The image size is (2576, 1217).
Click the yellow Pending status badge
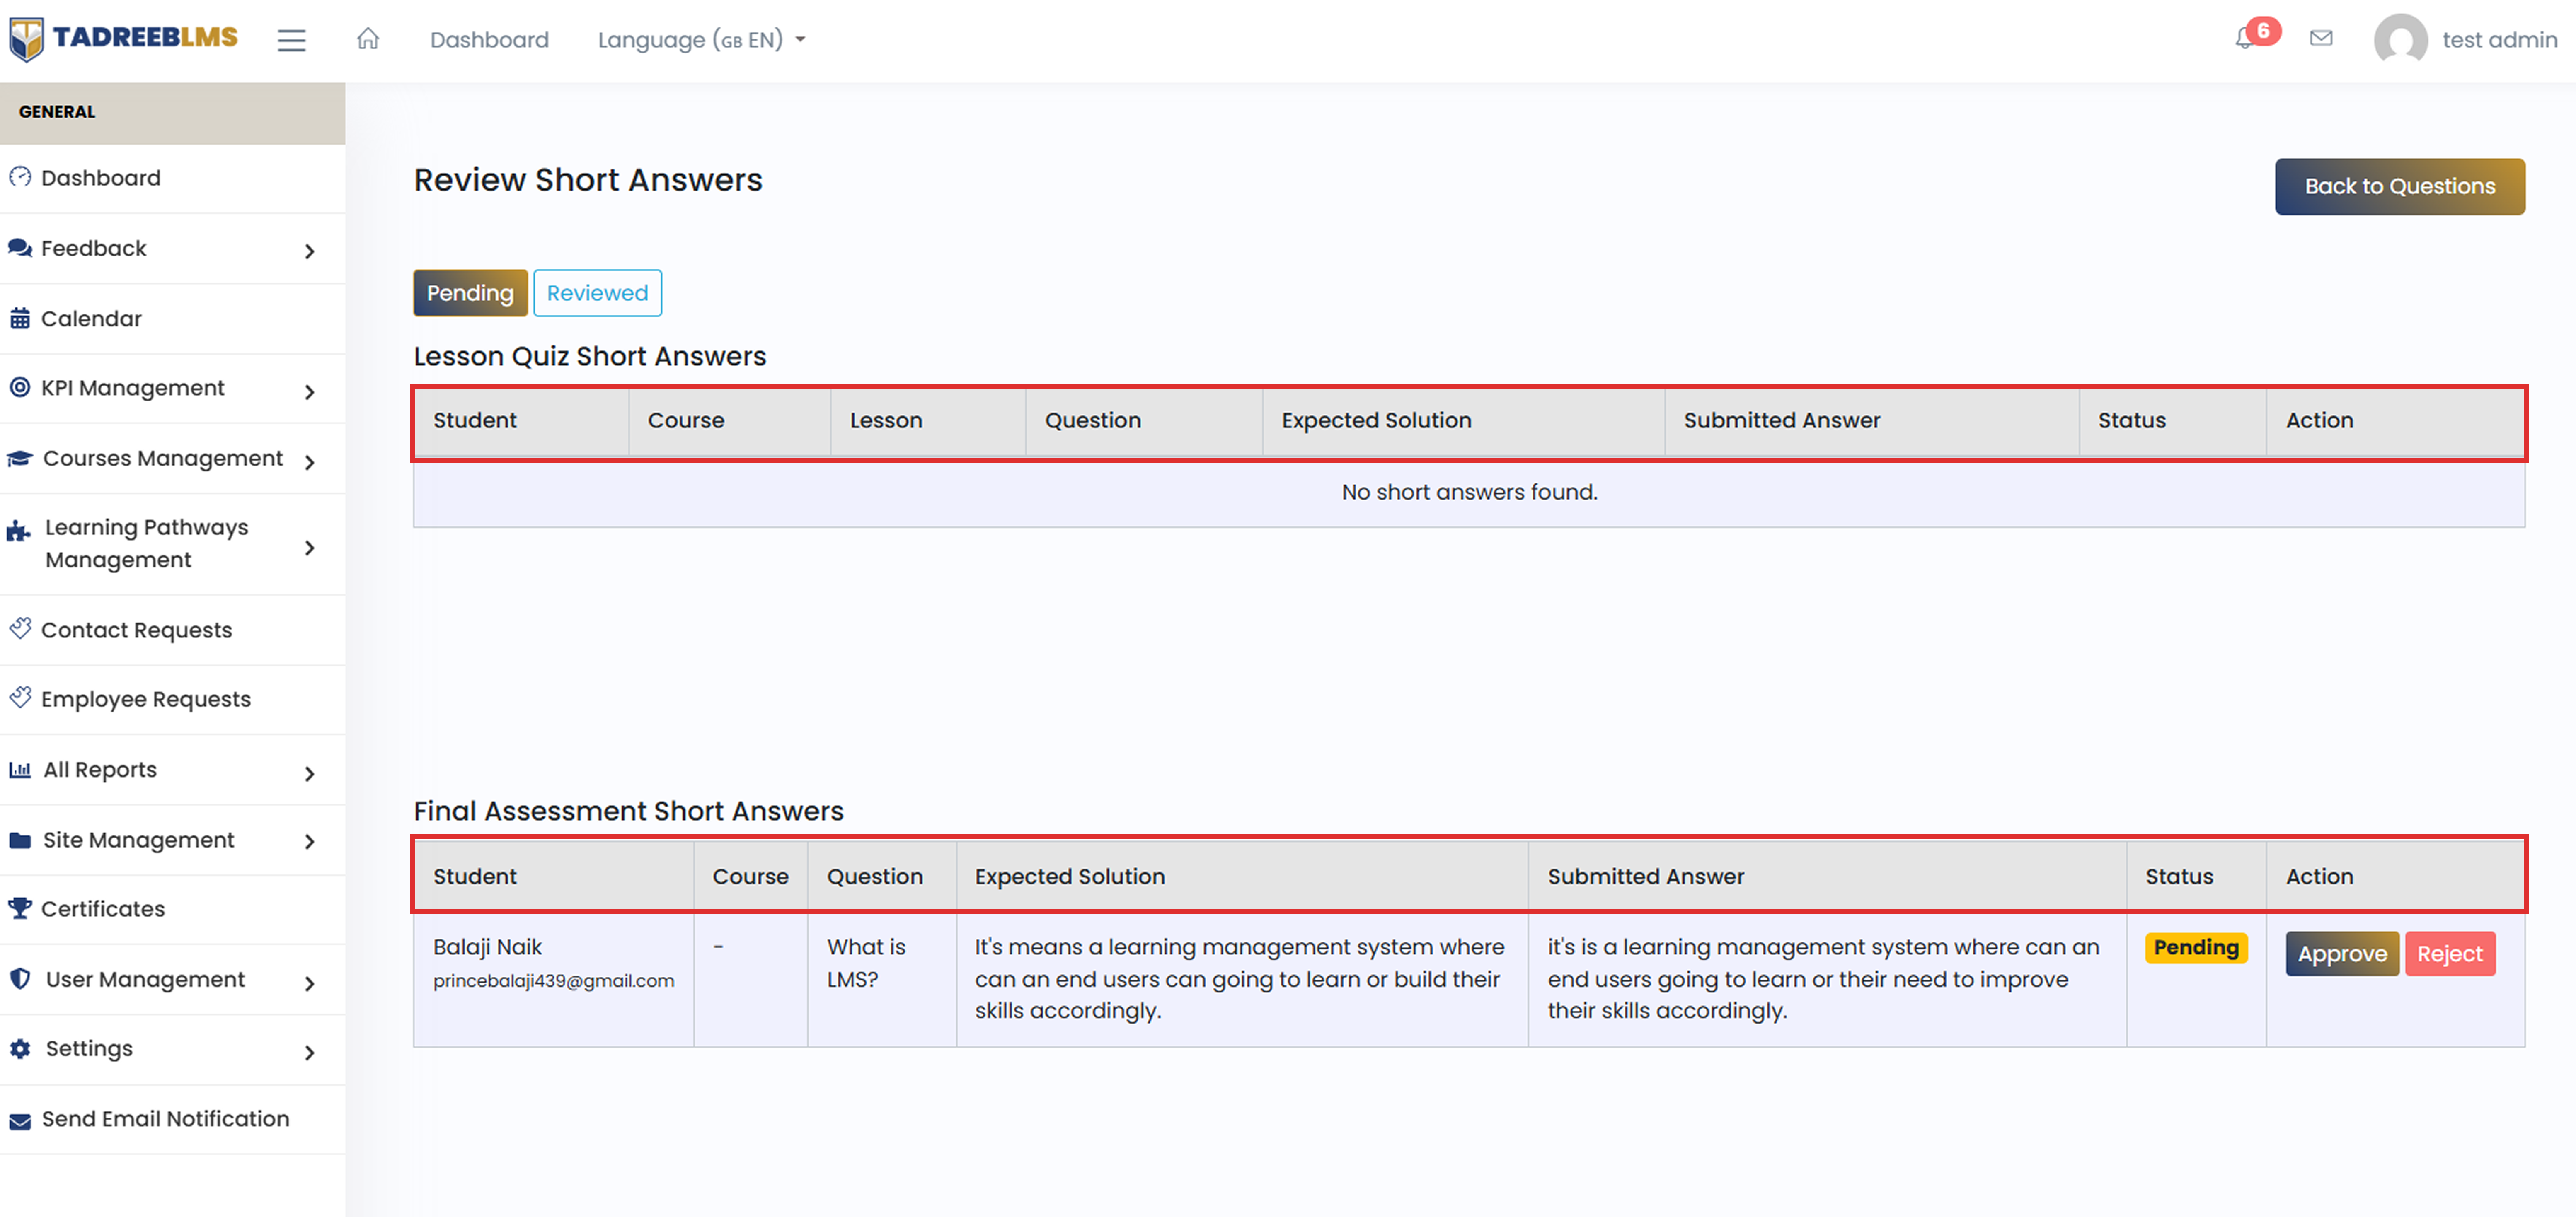(2195, 947)
